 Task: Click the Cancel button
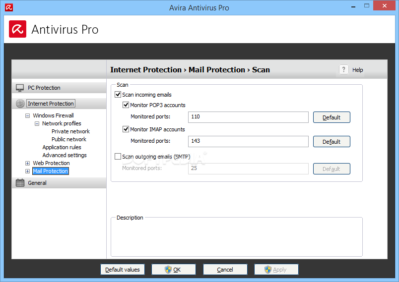[x=225, y=269]
